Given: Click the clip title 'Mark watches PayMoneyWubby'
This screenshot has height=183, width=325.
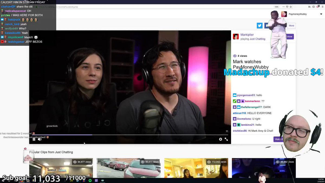Looking at the screenshot, I should (251, 64).
